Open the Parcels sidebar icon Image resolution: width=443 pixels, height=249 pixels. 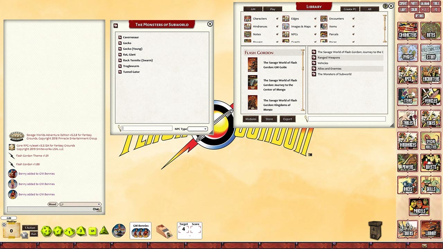pos(419,207)
